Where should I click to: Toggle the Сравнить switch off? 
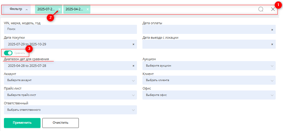pyautogui.click(x=8, y=53)
